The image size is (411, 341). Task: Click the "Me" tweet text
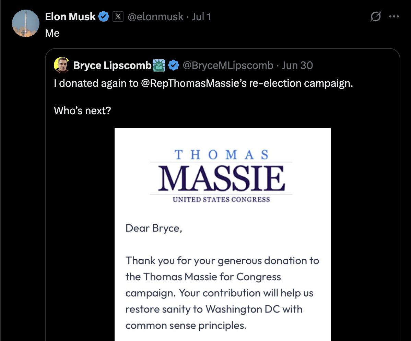(x=52, y=33)
